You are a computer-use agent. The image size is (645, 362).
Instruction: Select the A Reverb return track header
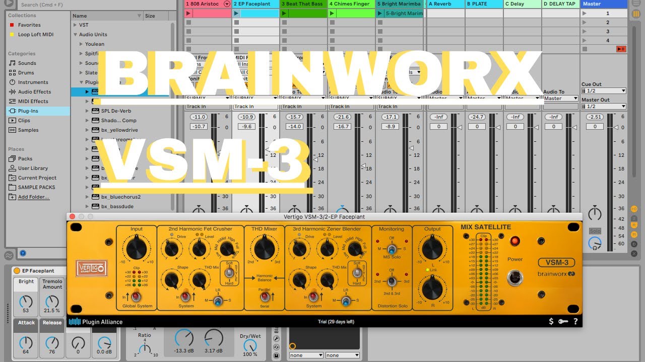[445, 4]
